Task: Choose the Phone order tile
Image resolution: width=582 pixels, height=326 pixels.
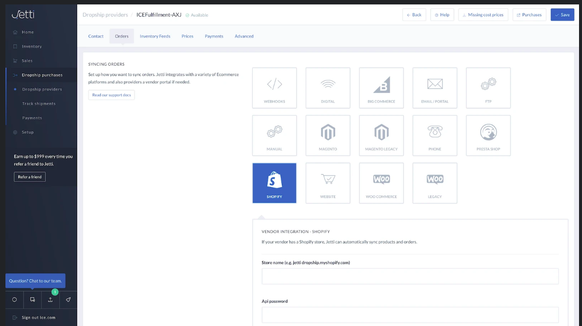Action: [435, 136]
